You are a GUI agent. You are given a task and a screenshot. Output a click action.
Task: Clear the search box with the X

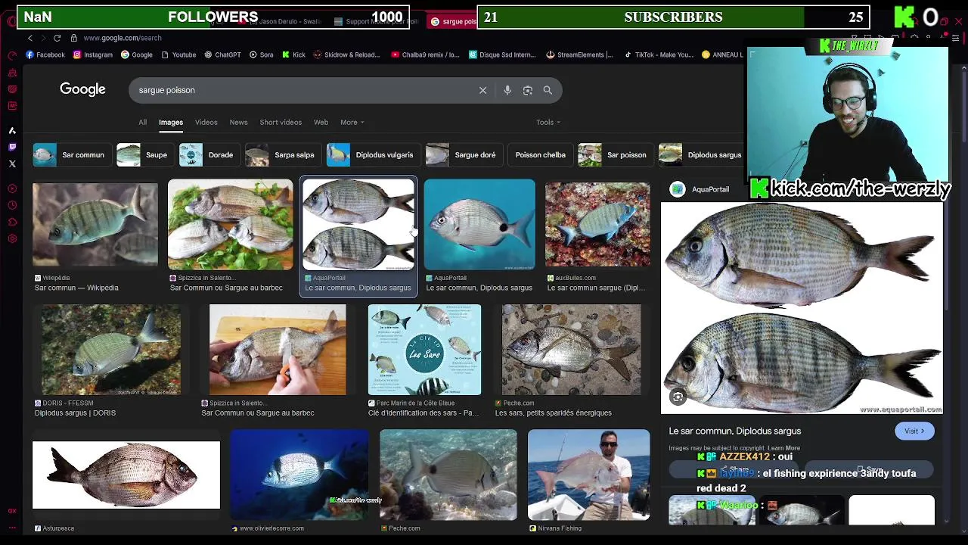click(482, 90)
